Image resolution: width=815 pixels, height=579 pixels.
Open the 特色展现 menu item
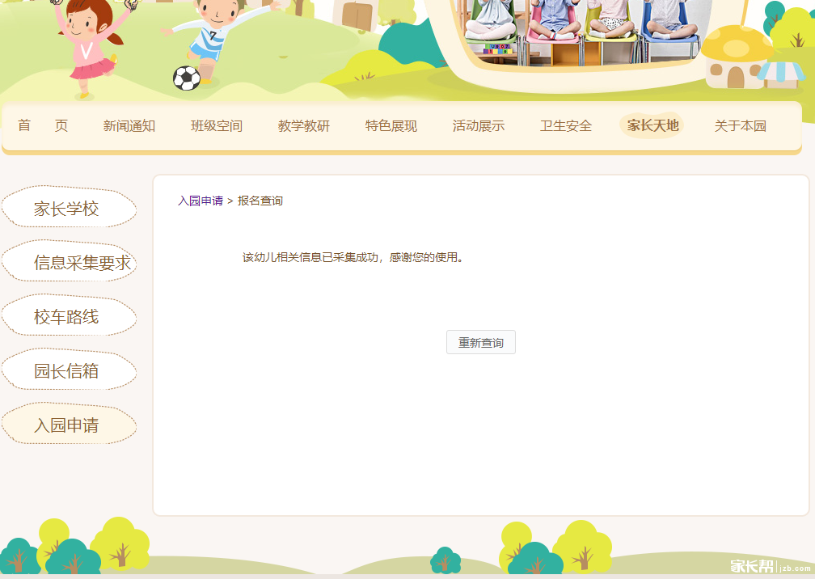[x=391, y=126]
